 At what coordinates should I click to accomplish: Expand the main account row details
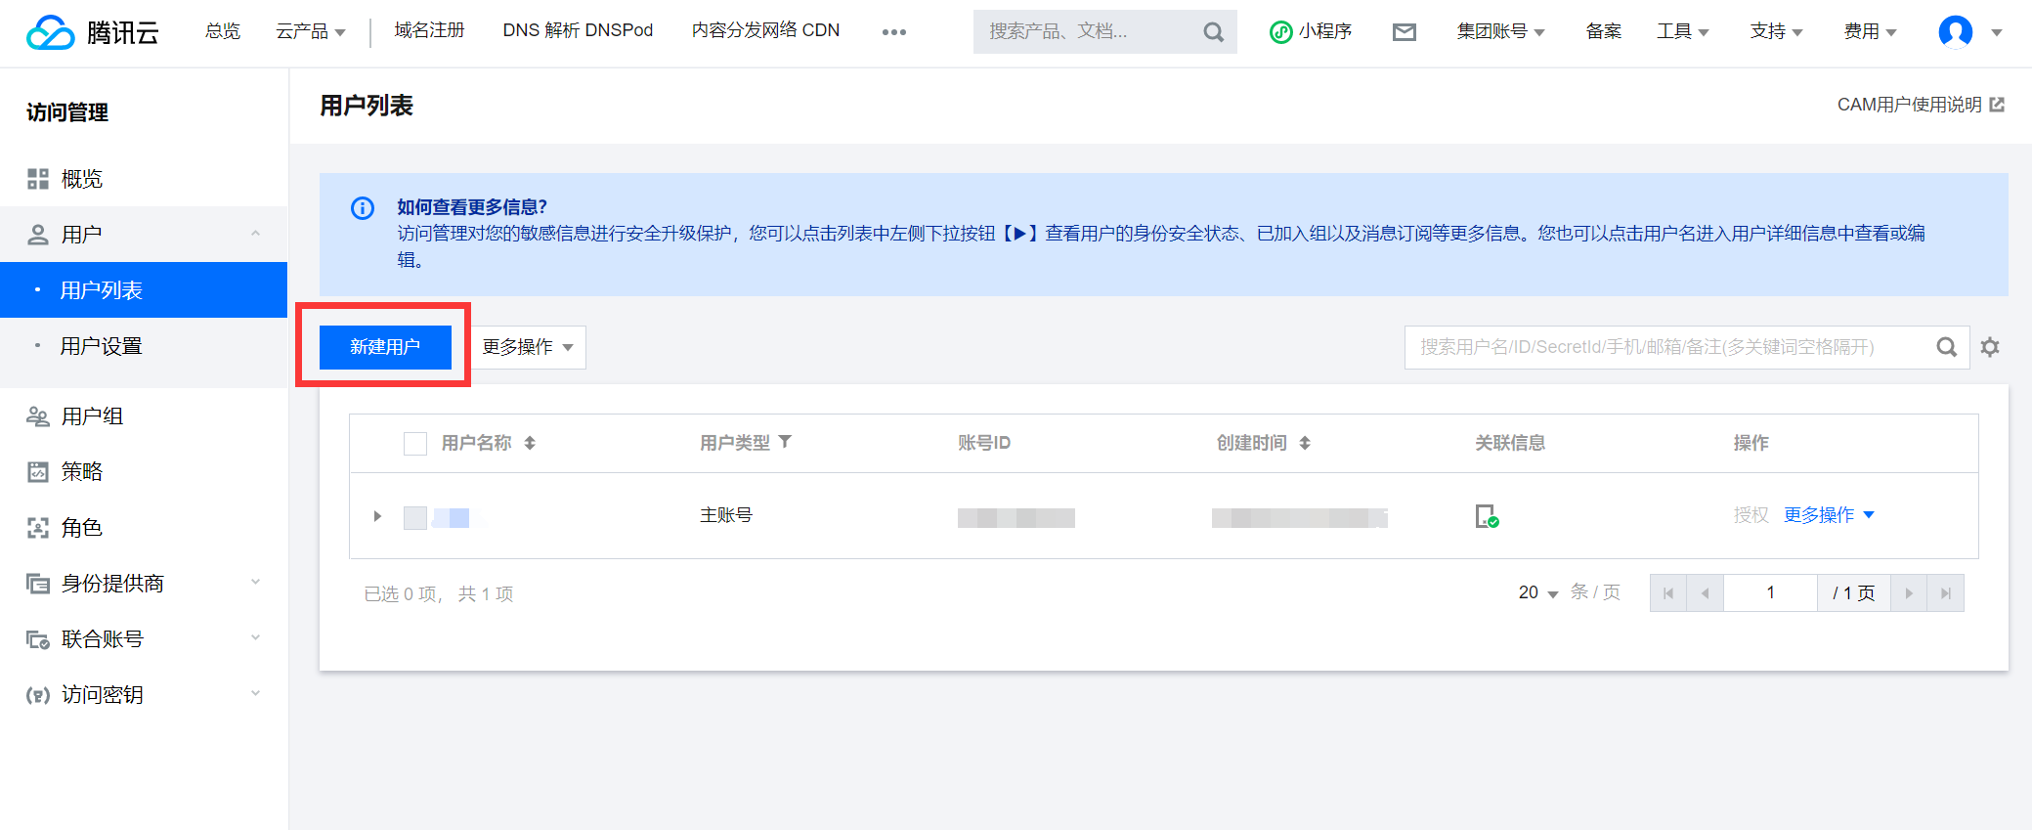click(x=377, y=516)
